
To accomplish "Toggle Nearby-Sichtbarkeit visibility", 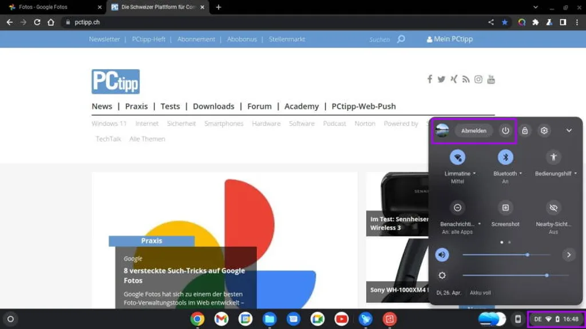I will (553, 208).
